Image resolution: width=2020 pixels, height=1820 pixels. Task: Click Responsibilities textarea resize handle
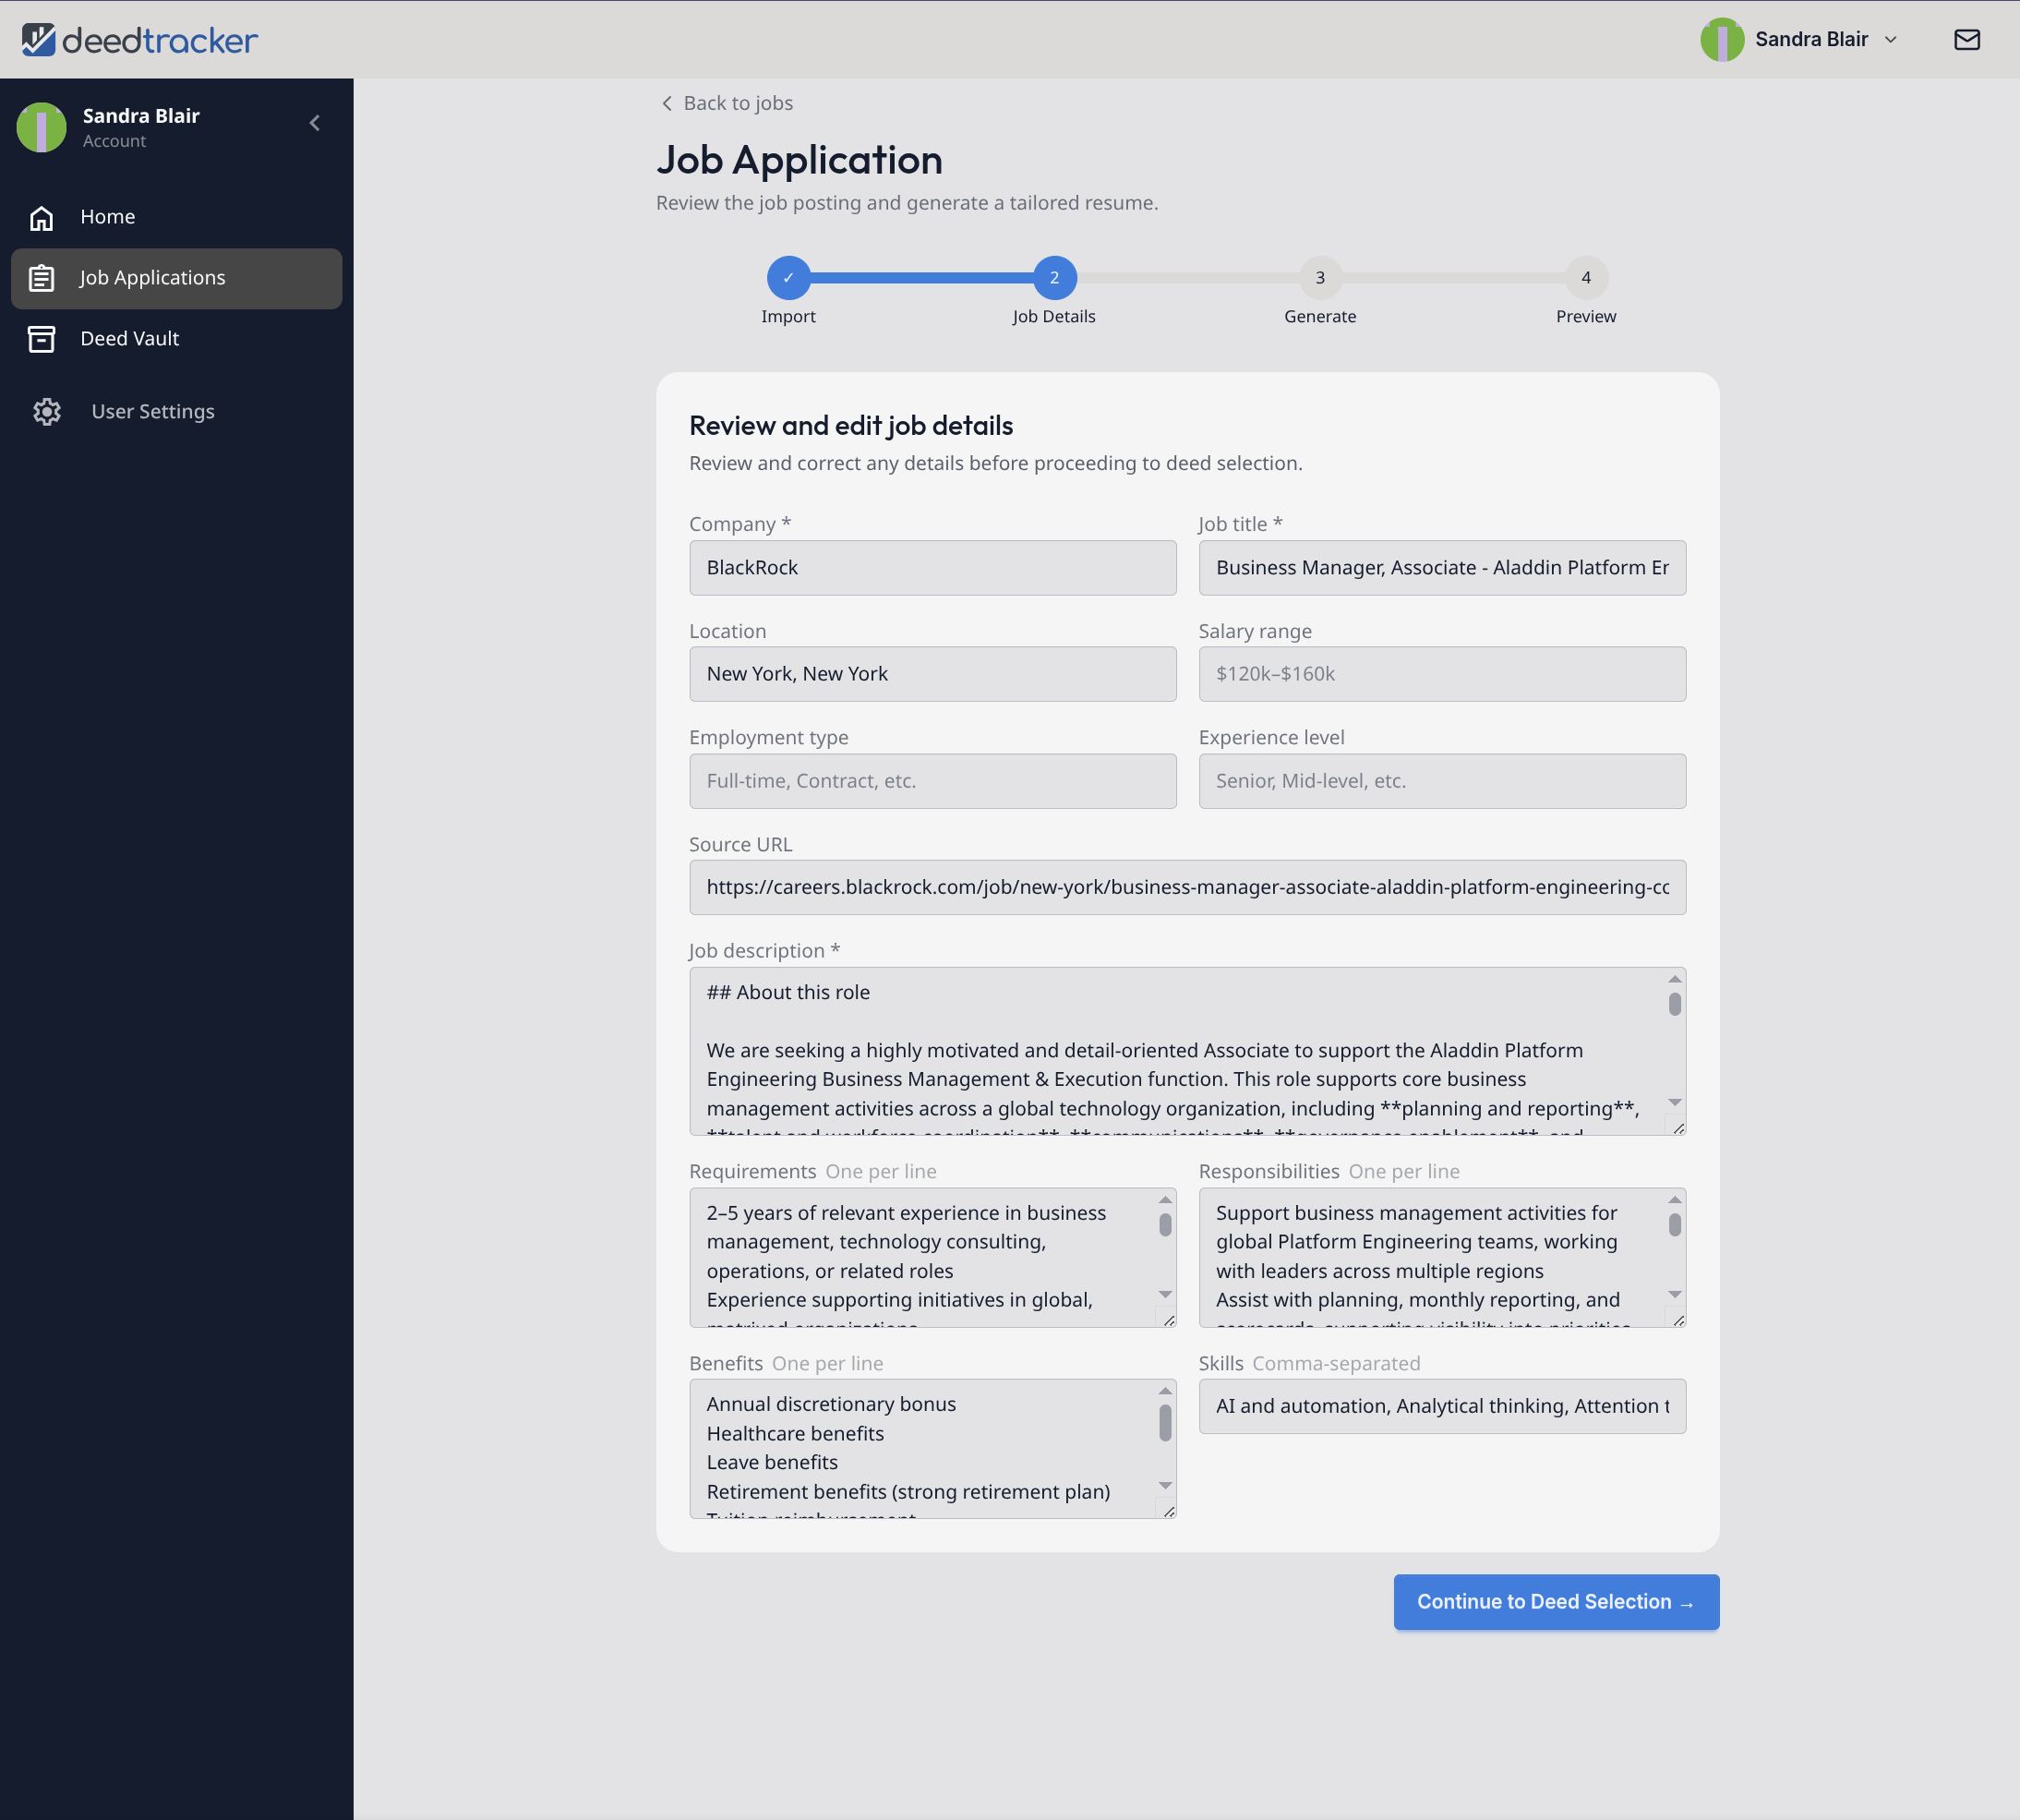[x=1679, y=1321]
